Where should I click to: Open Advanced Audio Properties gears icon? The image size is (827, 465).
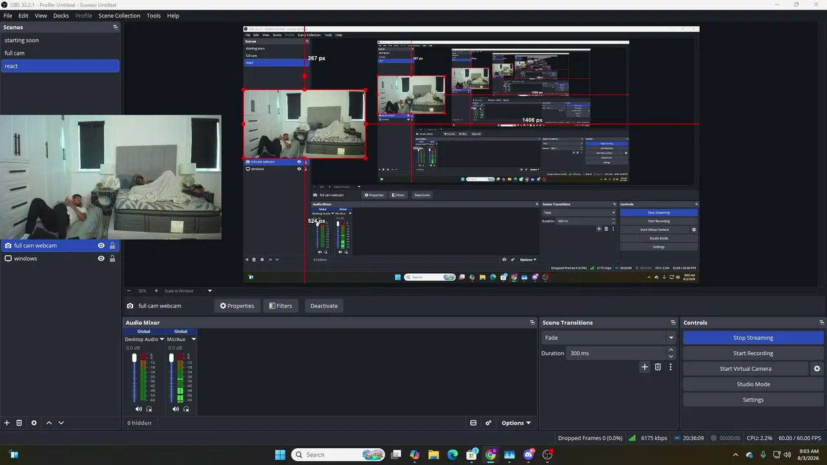click(x=488, y=423)
